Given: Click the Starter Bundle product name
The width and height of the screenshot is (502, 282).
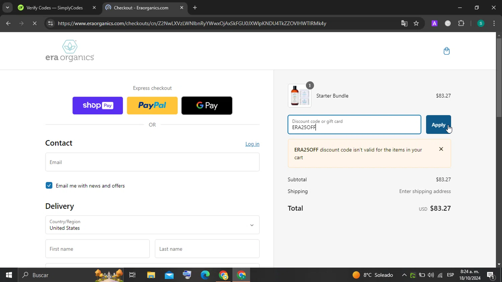Looking at the screenshot, I should point(332,96).
